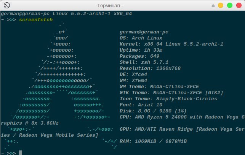
Task: Click the 'GPU: AMD/ATI Raven Ridge' line
Action: pos(182,129)
